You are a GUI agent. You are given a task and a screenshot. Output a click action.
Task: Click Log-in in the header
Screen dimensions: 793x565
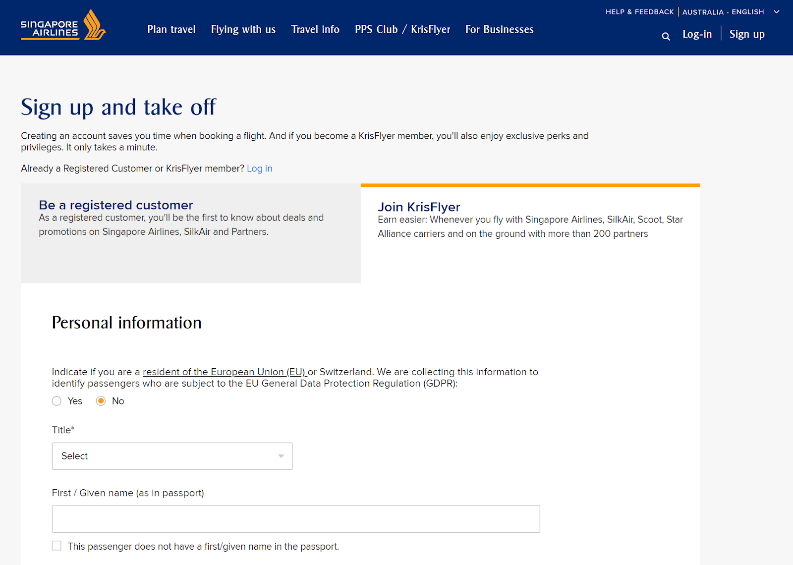pos(697,34)
